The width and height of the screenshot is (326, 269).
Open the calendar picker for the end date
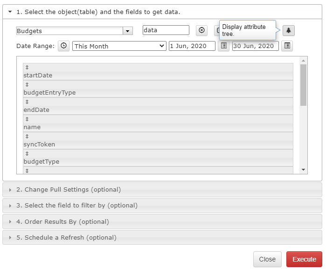287,46
